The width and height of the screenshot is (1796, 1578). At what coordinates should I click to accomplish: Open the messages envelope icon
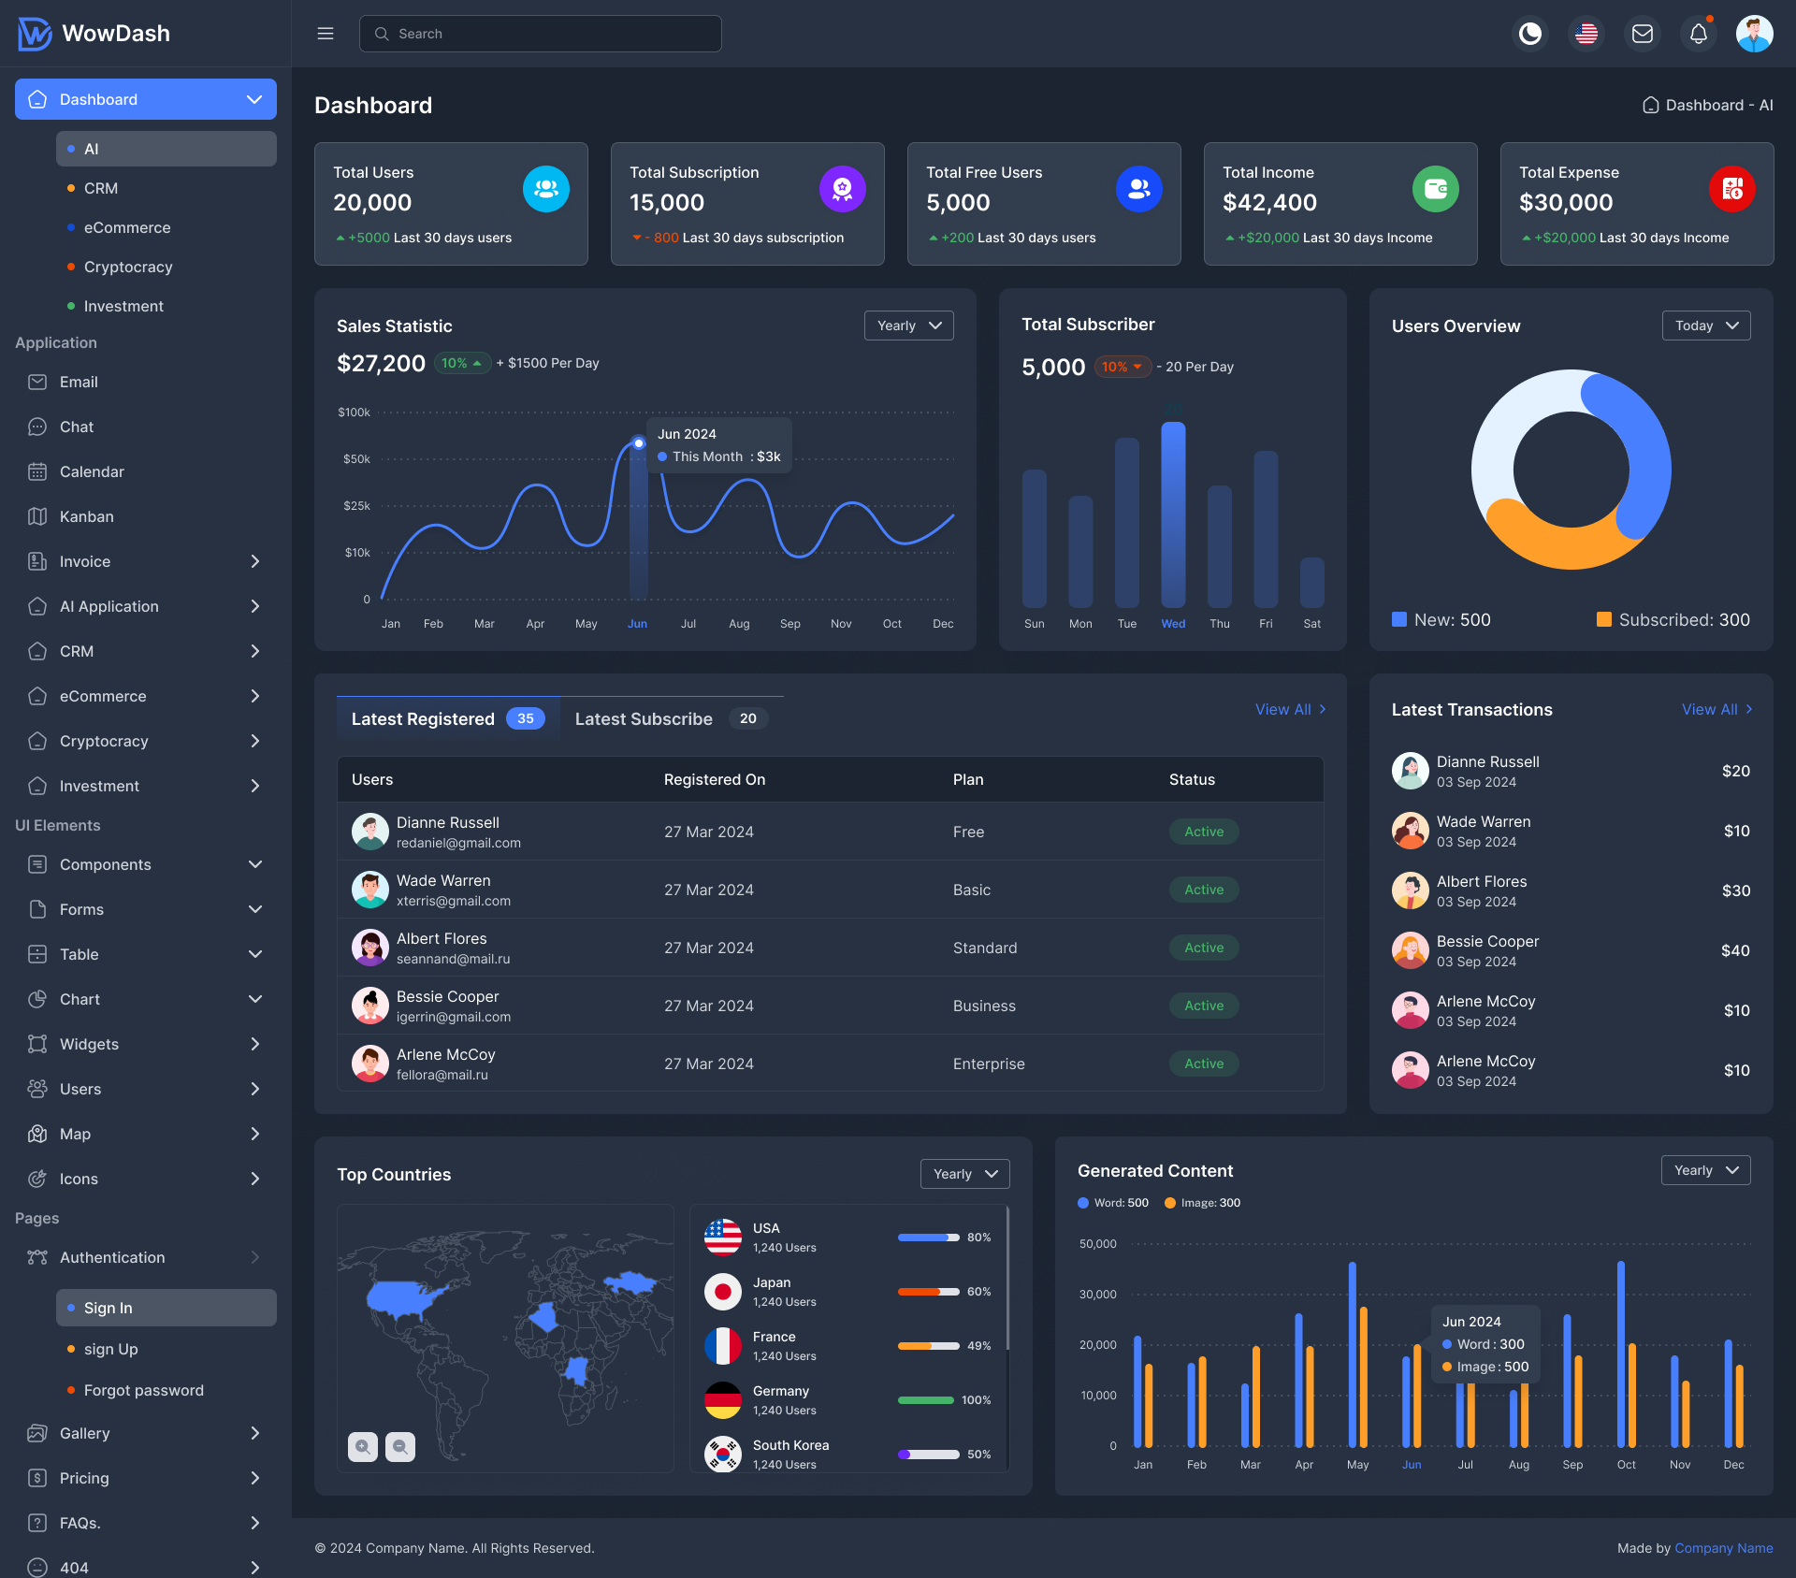coord(1643,33)
